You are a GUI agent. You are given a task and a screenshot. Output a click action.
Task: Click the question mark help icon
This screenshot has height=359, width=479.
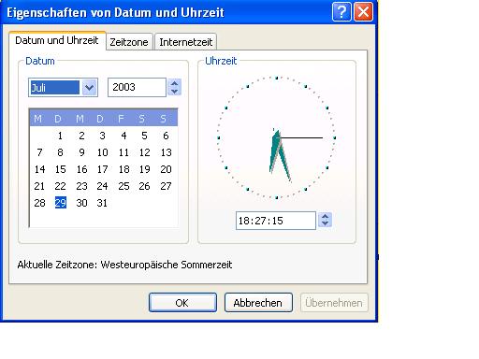(x=341, y=12)
